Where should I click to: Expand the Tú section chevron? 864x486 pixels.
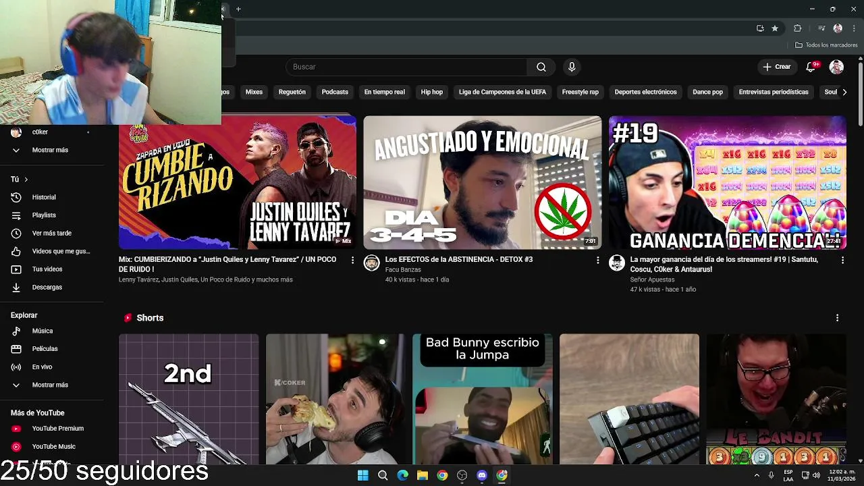point(26,180)
